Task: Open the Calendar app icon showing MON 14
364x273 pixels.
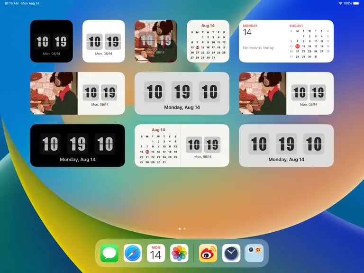Action: tap(156, 253)
